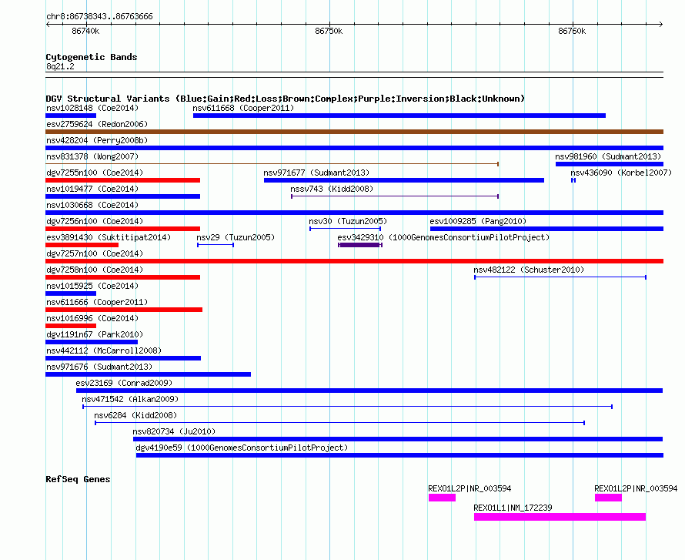Viewport: 685px width, 560px height.
Task: Open dgv1191n67 (Park2010) label
Action: (95, 334)
